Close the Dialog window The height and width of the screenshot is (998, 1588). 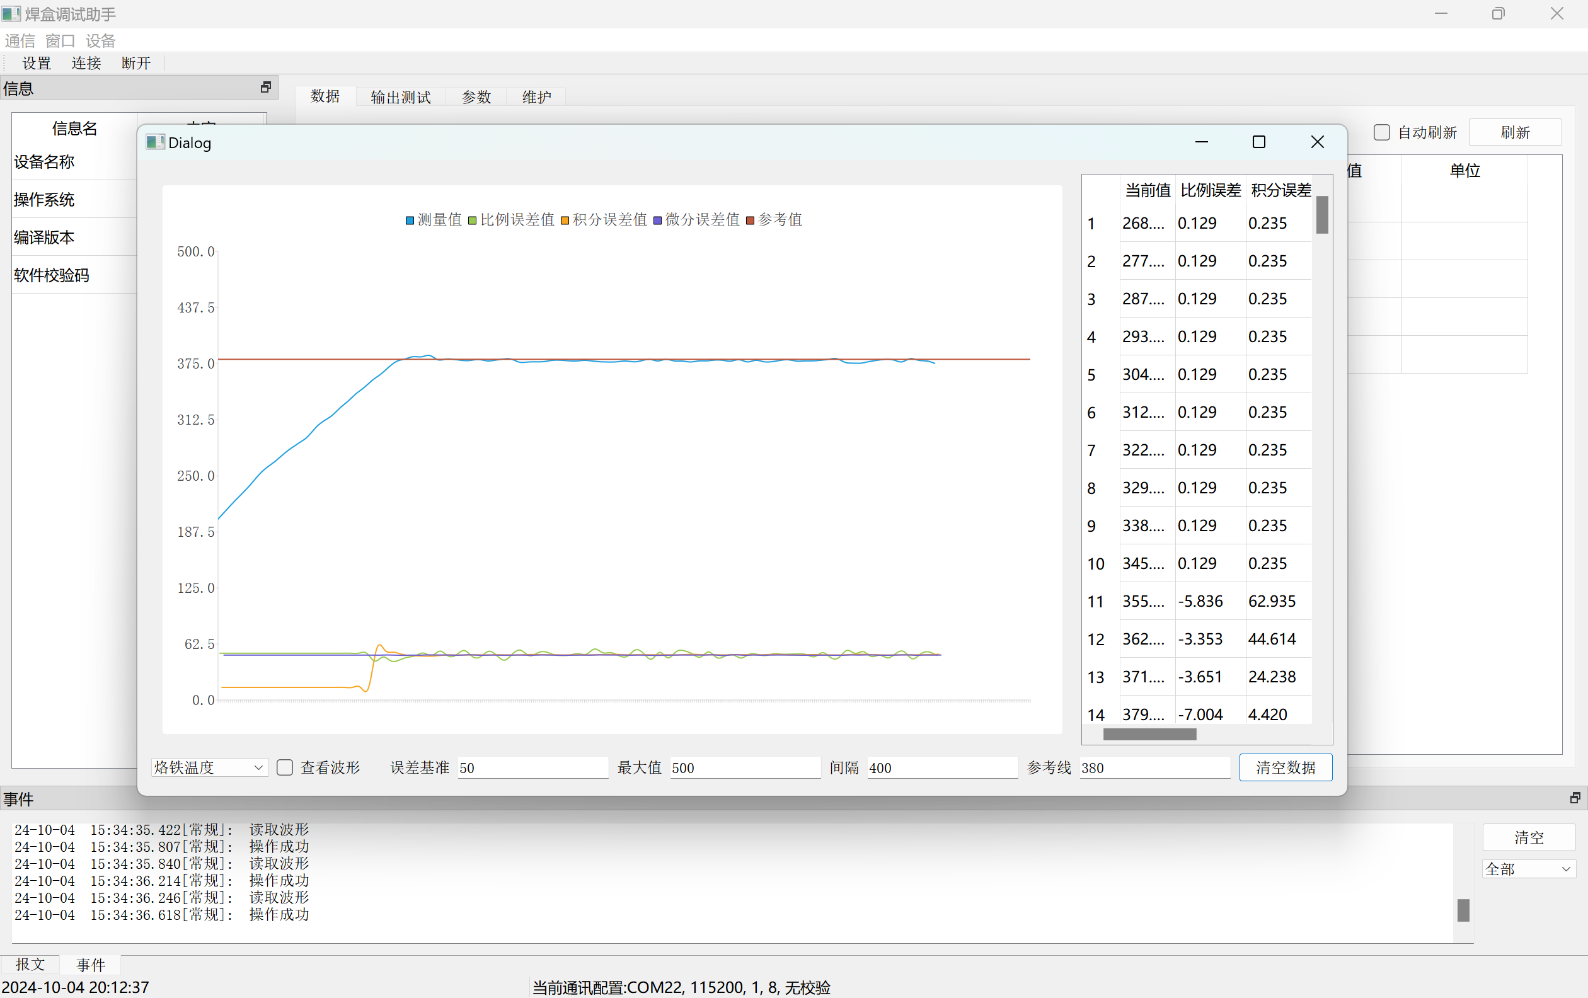point(1317,142)
